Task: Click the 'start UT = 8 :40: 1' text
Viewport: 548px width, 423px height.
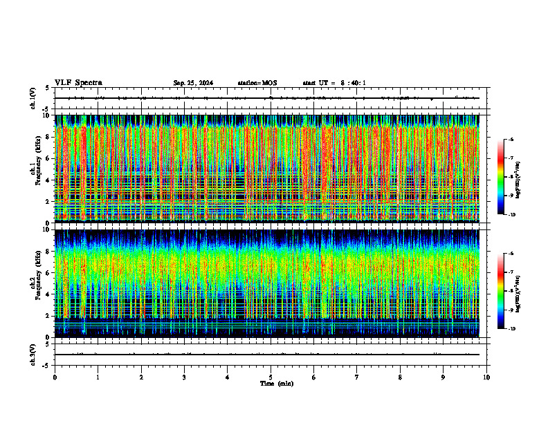Action: 334,83
